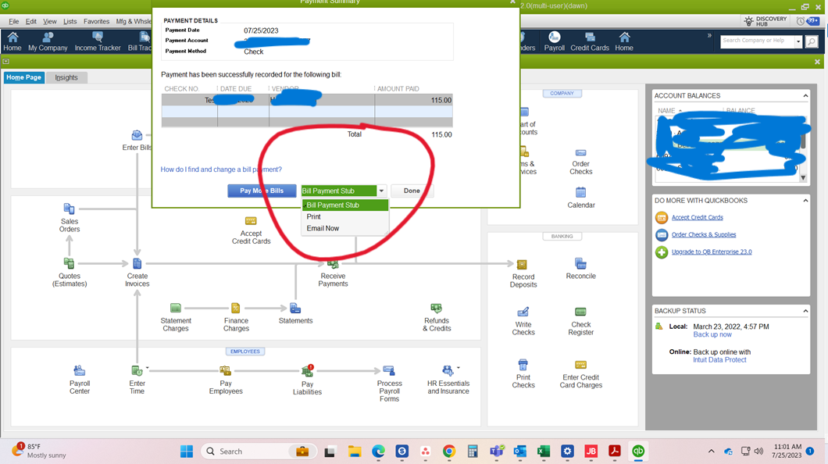Image resolution: width=828 pixels, height=464 pixels.
Task: Expand more icon bar items chevron
Action: [709, 36]
